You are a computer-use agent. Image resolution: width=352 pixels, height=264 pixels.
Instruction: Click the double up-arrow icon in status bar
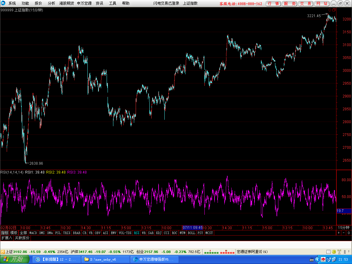[345, 252]
